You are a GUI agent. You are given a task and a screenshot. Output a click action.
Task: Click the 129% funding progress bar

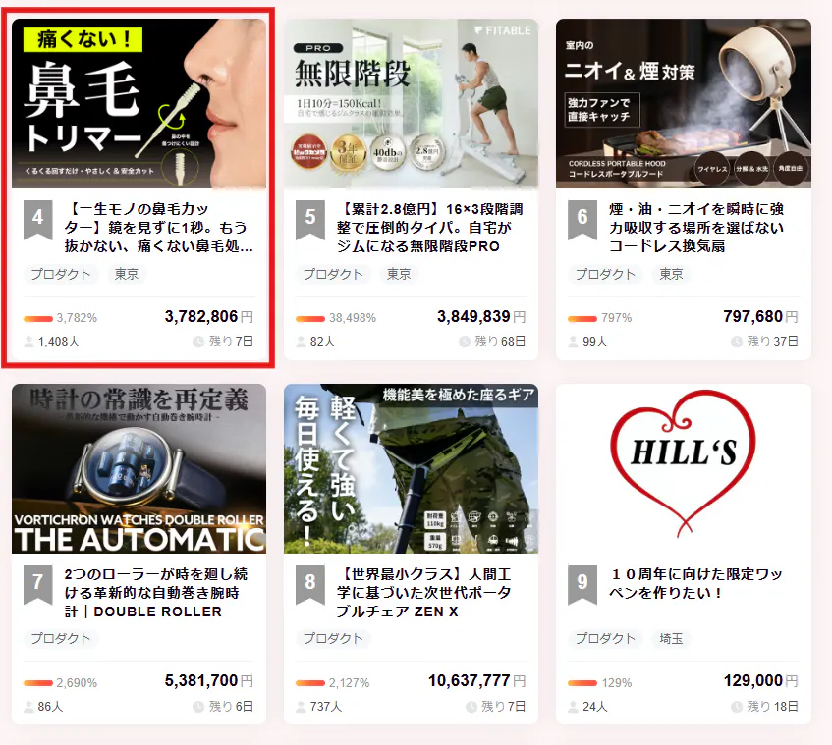pyautogui.click(x=582, y=683)
